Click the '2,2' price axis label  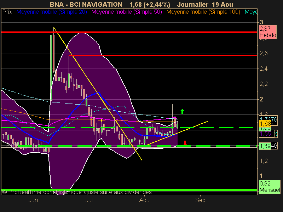[264, 84]
